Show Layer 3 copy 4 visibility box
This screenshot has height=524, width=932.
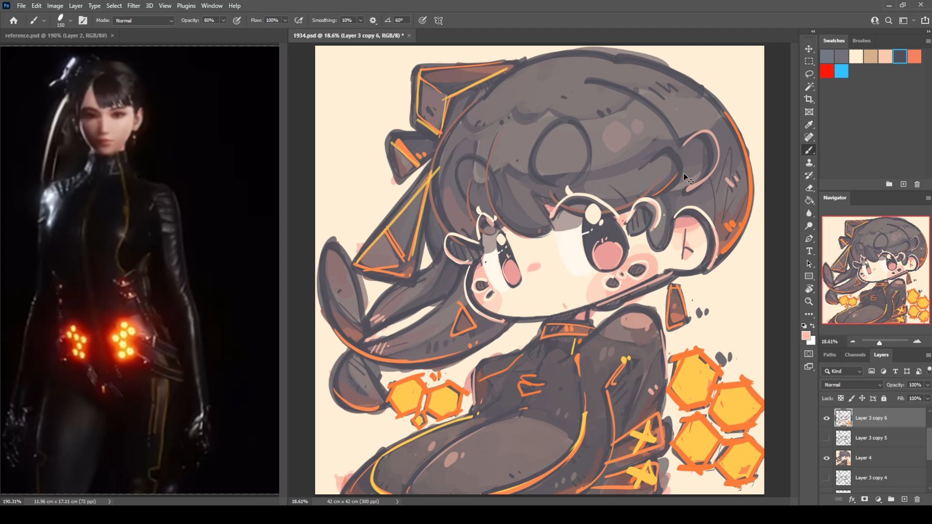coord(826,477)
